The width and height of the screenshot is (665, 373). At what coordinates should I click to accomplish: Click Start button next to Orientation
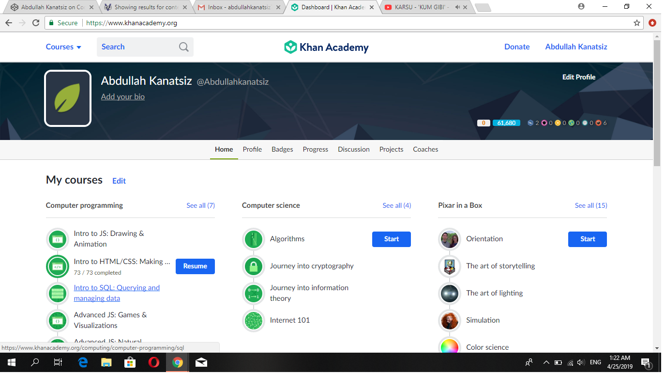588,239
